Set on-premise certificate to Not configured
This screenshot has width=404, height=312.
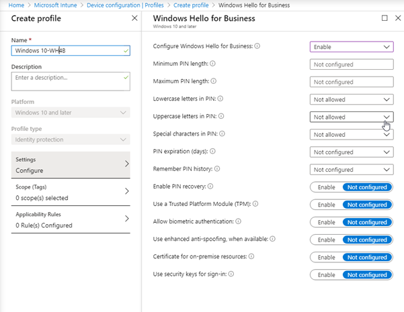[367, 257]
